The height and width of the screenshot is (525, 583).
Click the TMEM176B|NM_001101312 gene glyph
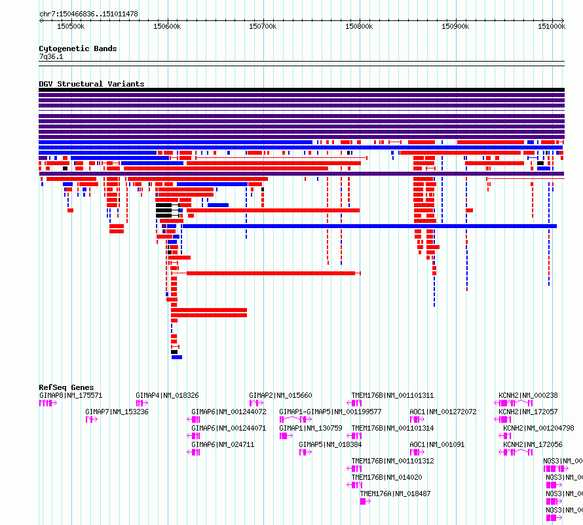(x=354, y=469)
